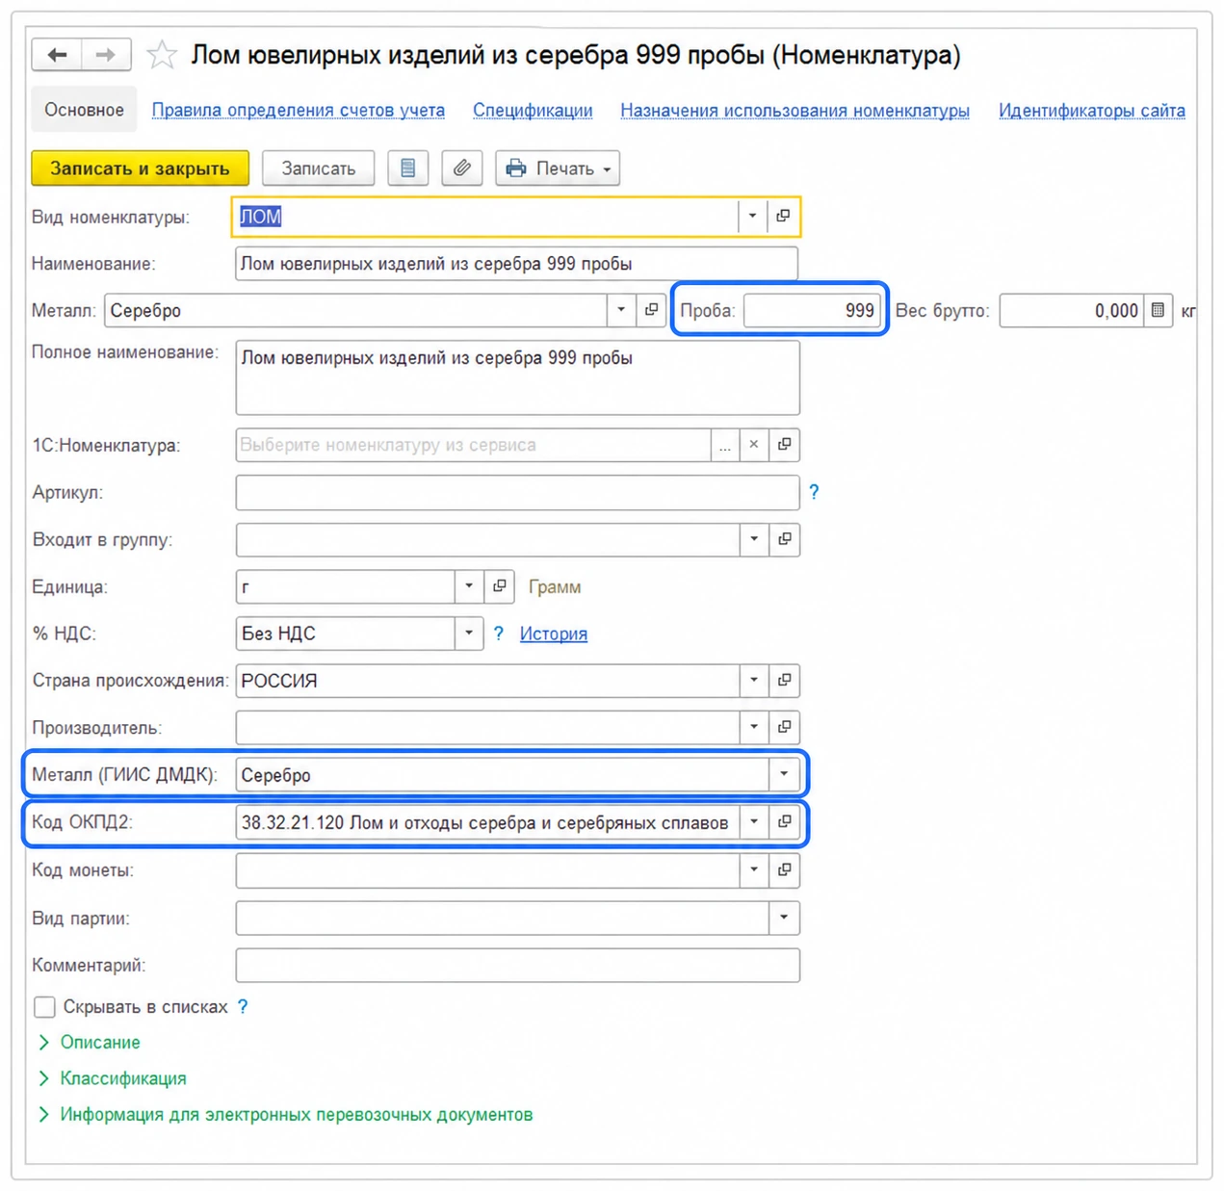Open the calculator for Вес брутто
Viewport: 1224px width, 1191px height.
click(1158, 310)
